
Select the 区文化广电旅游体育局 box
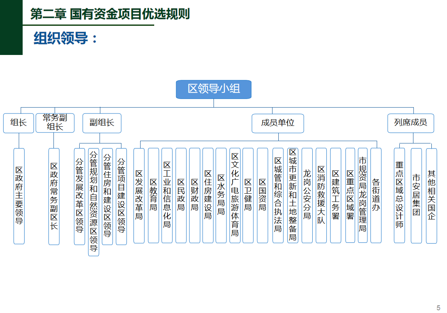click(x=235, y=195)
